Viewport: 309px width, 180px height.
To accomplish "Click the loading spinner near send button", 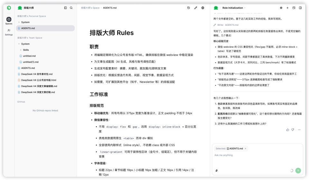I will (292, 171).
